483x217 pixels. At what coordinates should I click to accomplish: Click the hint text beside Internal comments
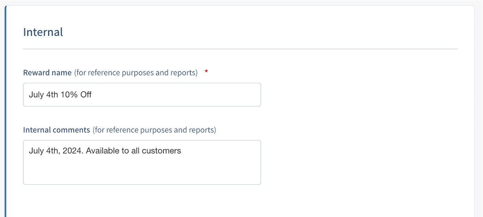point(154,130)
